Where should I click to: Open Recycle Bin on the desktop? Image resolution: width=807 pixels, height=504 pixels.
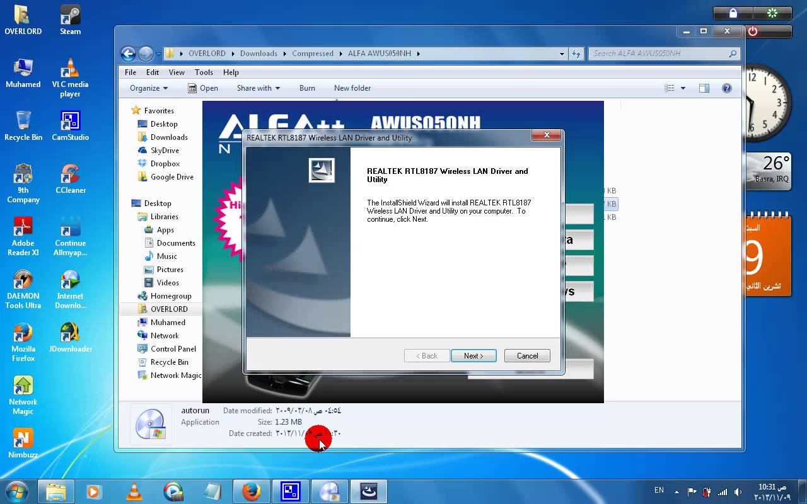click(23, 126)
